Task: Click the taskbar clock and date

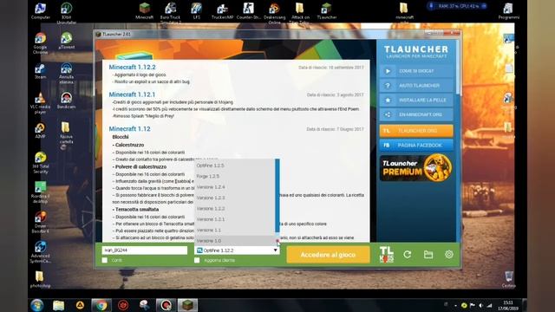Action: [508, 306]
